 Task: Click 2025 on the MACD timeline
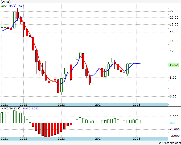click(x=137, y=139)
